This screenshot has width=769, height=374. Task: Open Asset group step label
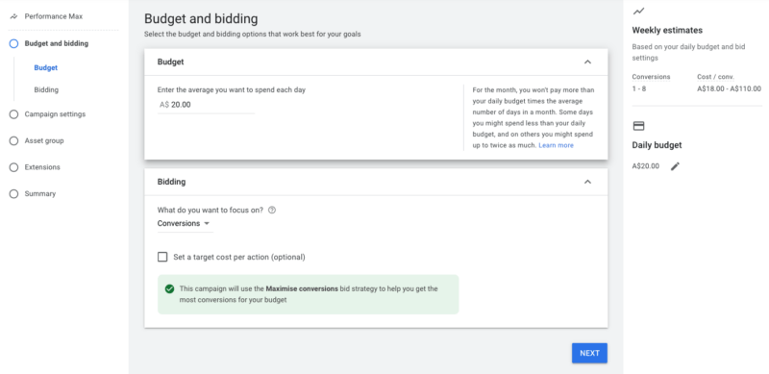point(44,141)
